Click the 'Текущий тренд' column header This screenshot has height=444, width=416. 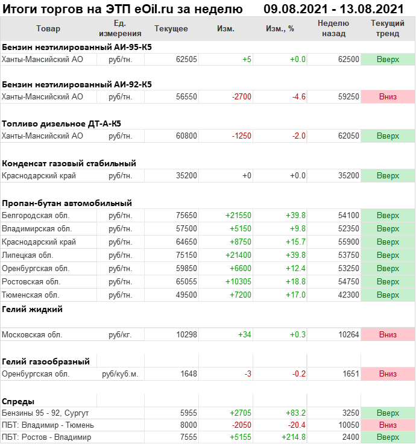(388, 29)
